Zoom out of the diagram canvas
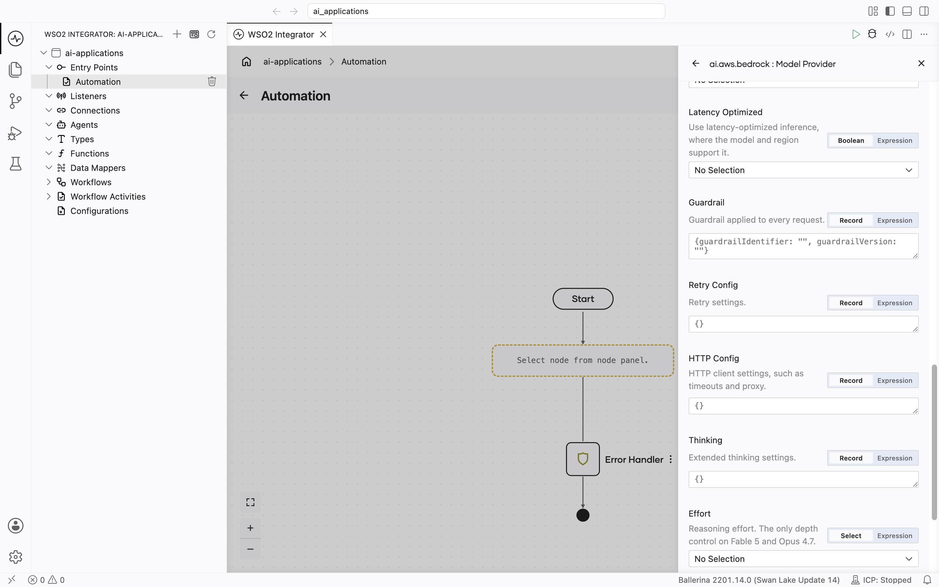Viewport: 939px width, 587px height. [x=250, y=549]
